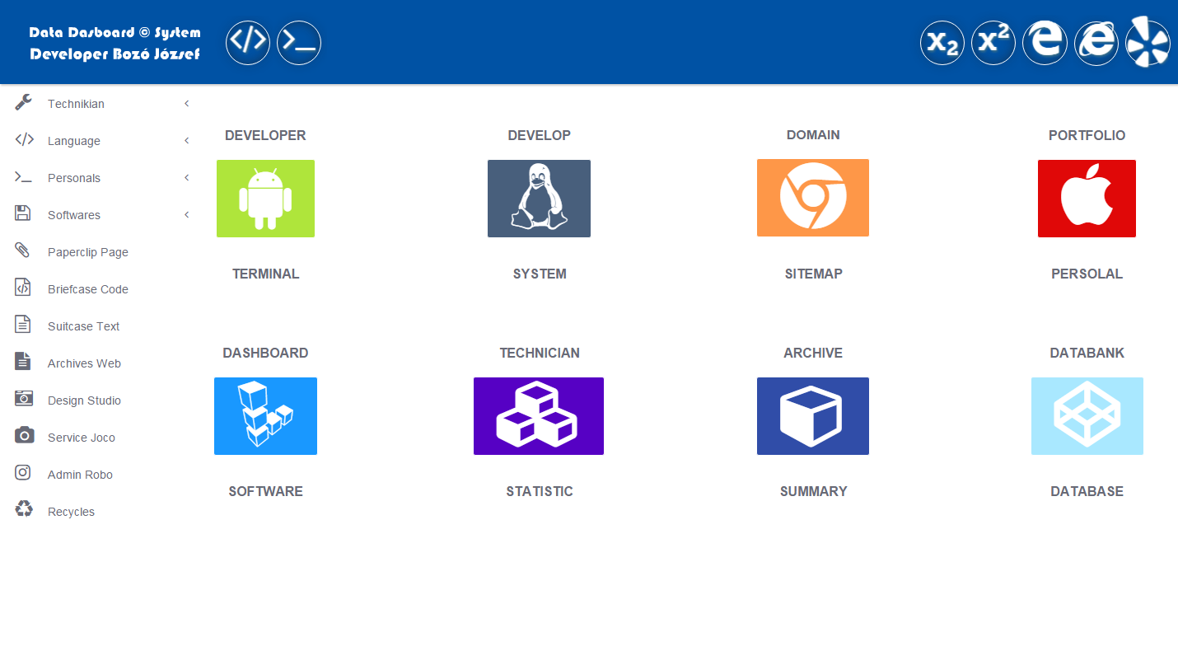Click the TERMINAL label

tap(265, 274)
